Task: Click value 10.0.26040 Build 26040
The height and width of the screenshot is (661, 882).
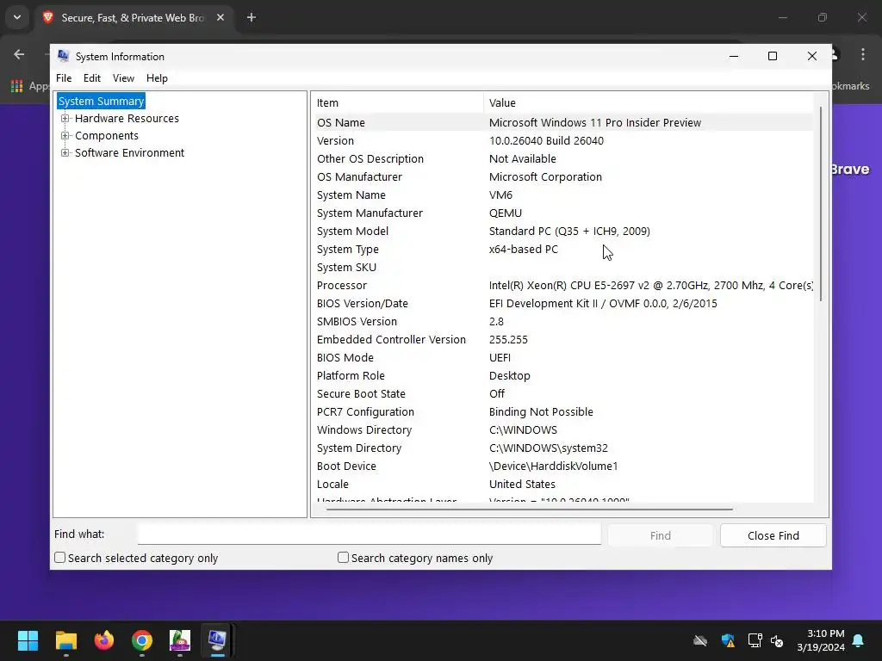Action: (x=546, y=140)
